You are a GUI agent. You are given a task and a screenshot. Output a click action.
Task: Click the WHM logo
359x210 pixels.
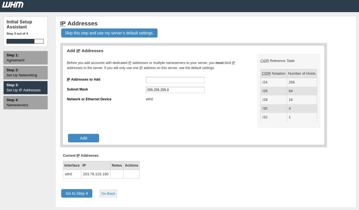click(13, 5)
